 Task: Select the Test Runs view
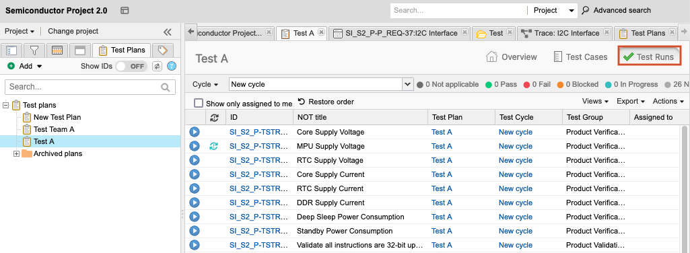[650, 57]
